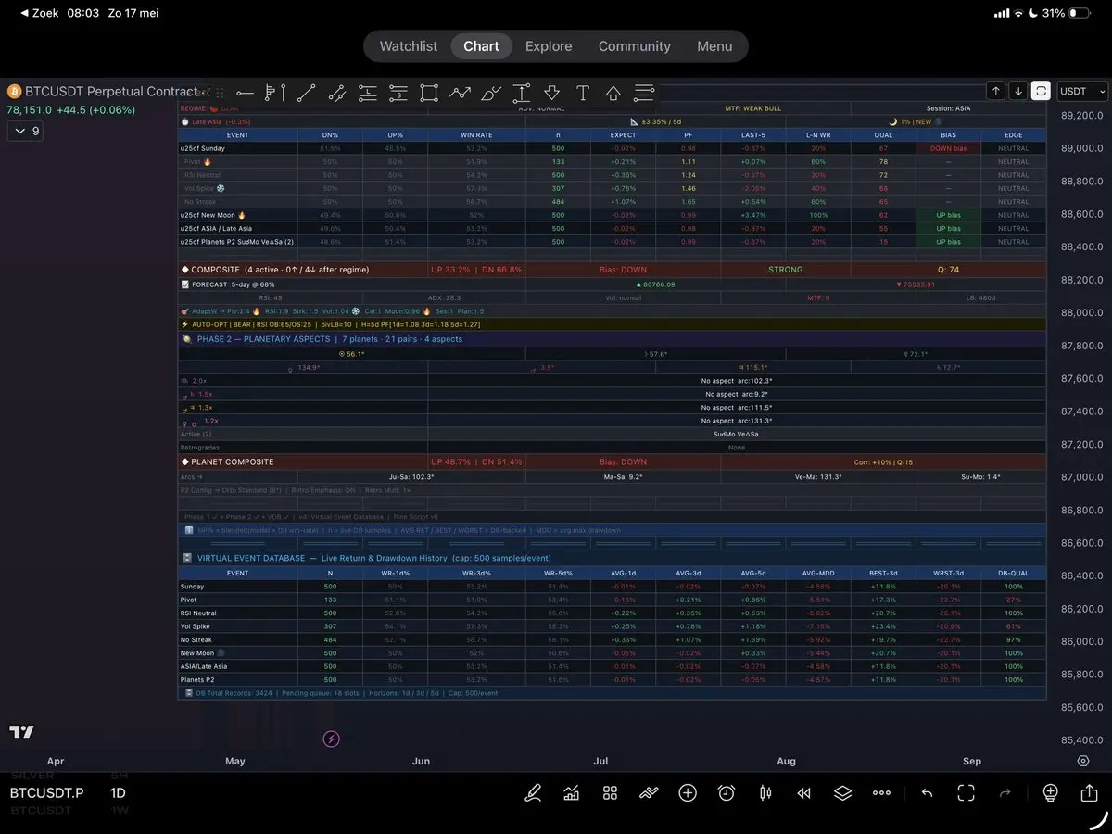Screen dimensions: 1112x834
Task: Select the brush drawing tool
Action: (x=491, y=93)
